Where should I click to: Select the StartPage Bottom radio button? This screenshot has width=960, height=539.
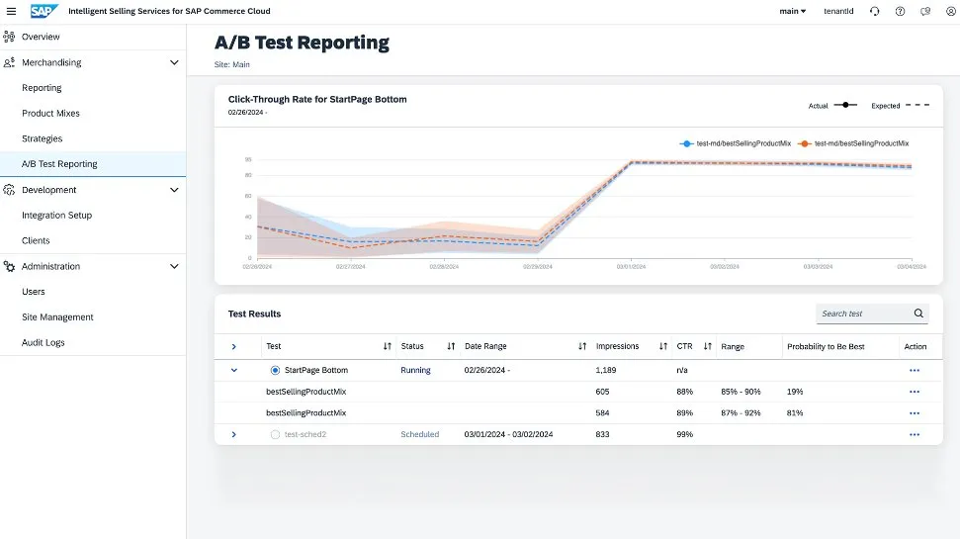pos(275,370)
